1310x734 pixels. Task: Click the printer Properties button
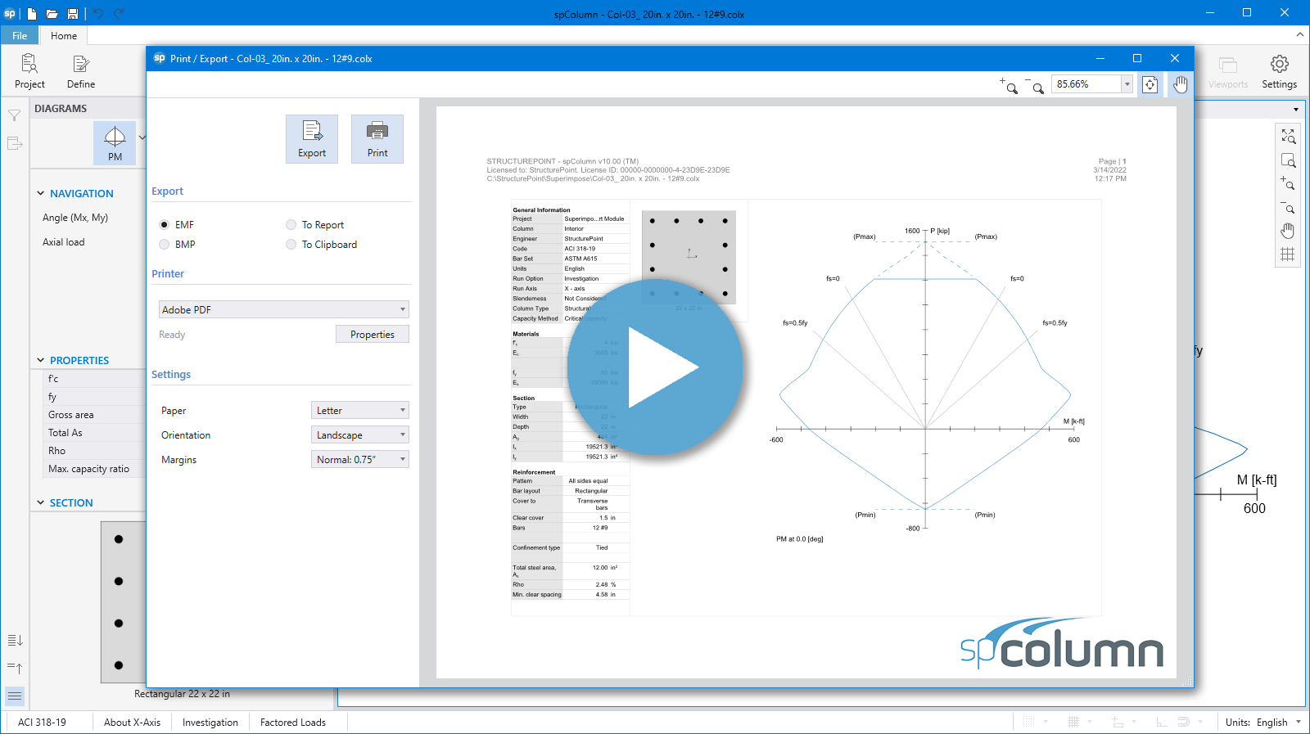point(372,335)
